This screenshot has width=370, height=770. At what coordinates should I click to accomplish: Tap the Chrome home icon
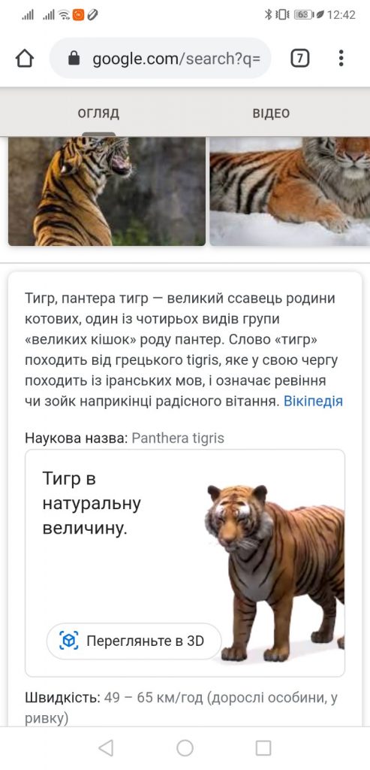(x=25, y=59)
